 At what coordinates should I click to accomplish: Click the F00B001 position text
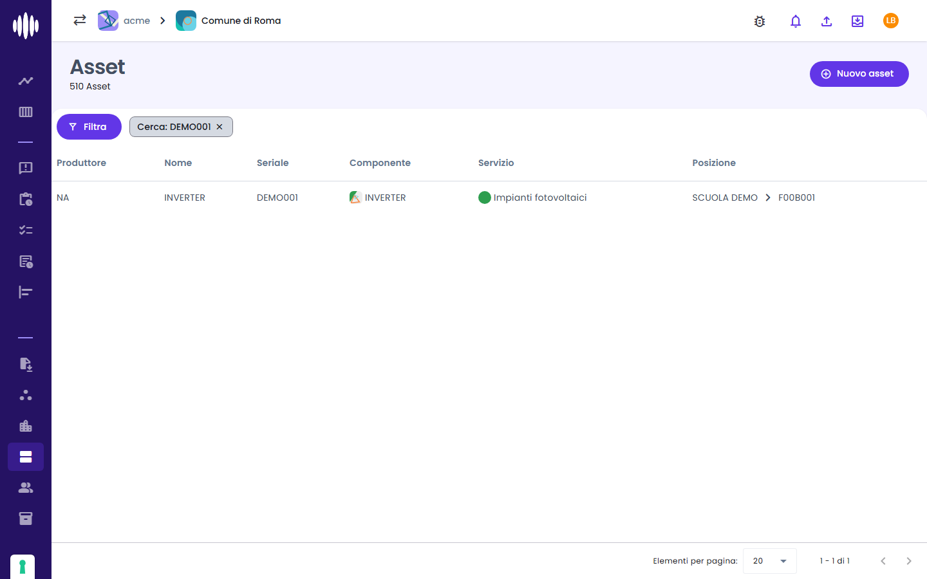pos(796,198)
